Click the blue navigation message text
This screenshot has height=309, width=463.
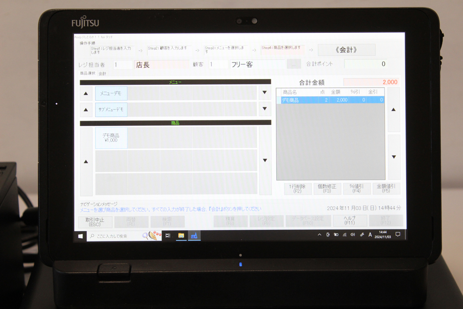[171, 209]
